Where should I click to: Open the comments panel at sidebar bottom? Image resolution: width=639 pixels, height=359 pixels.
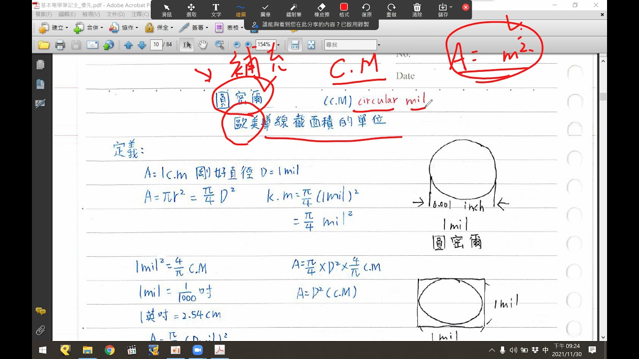[x=40, y=312]
